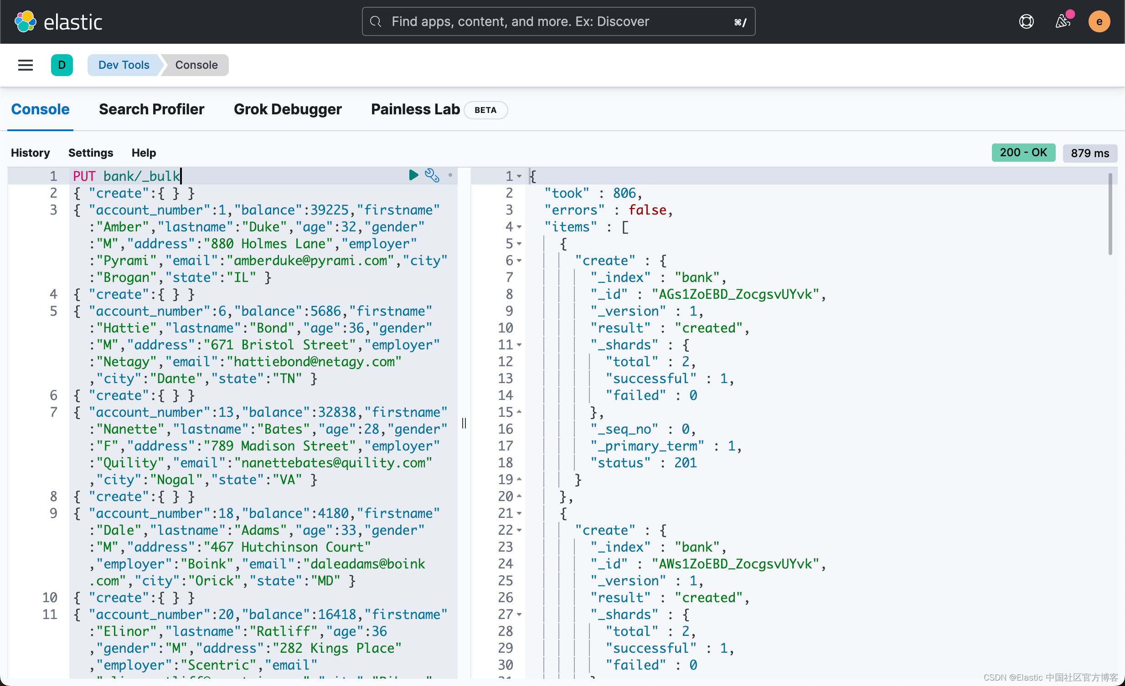Collapse the entire response at line 1
1125x686 pixels.
pos(519,177)
